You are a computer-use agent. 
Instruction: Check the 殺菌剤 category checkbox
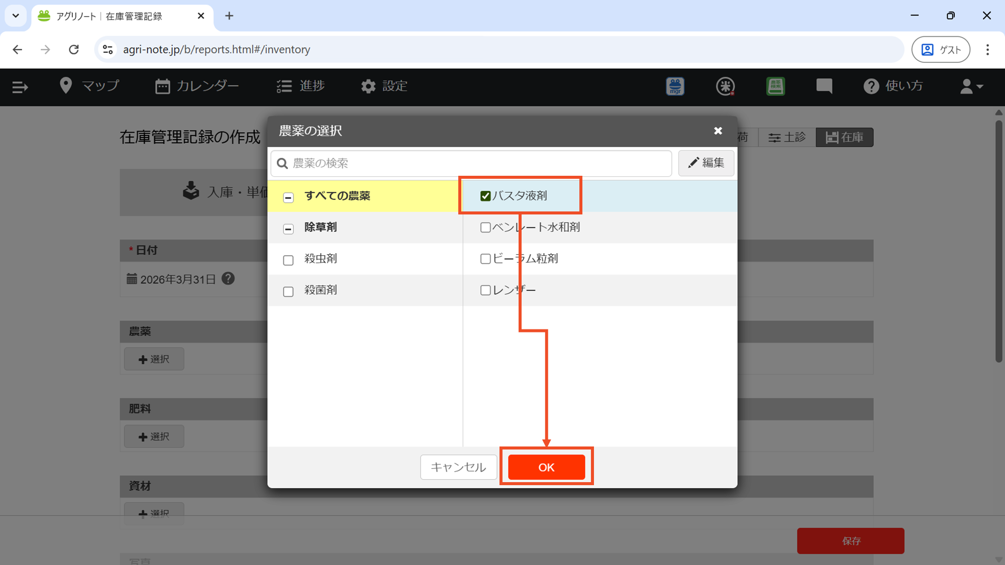click(x=288, y=292)
